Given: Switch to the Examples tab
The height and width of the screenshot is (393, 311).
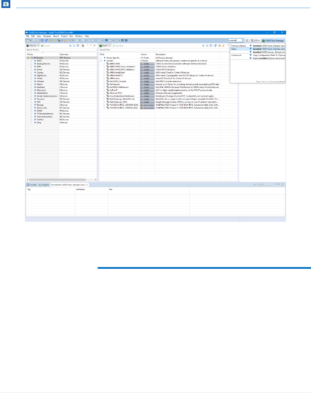Looking at the screenshot, I should [x=118, y=46].
